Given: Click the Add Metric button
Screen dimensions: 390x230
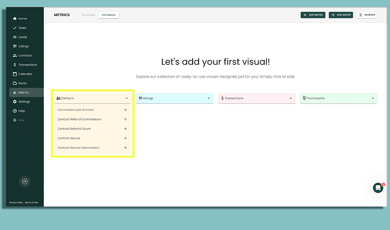Looking at the screenshot, I should (x=313, y=15).
